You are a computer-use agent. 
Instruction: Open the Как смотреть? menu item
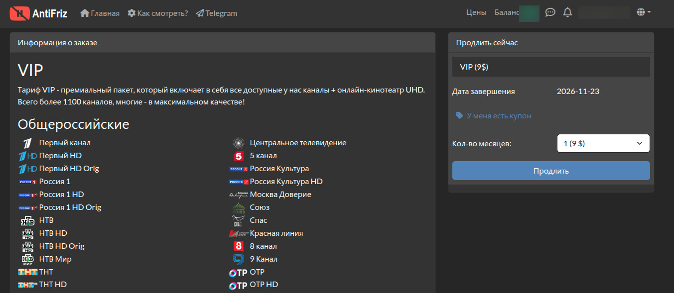pos(158,13)
